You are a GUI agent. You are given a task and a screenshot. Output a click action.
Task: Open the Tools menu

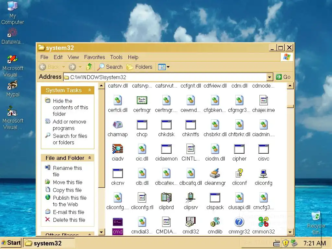116,57
